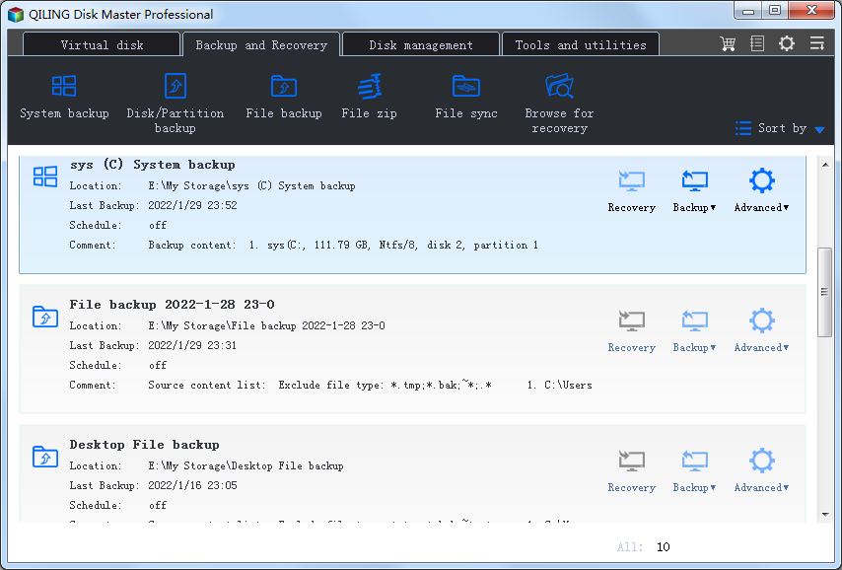
Task: Open the hamburger menu at top right
Action: [x=816, y=44]
